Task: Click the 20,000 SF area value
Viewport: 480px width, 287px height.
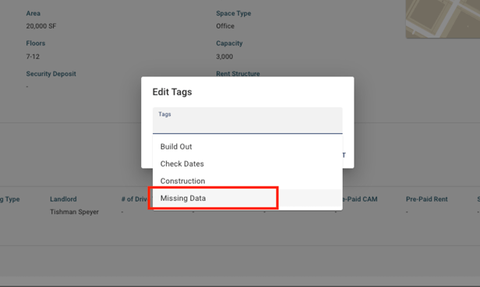Action: click(x=41, y=26)
